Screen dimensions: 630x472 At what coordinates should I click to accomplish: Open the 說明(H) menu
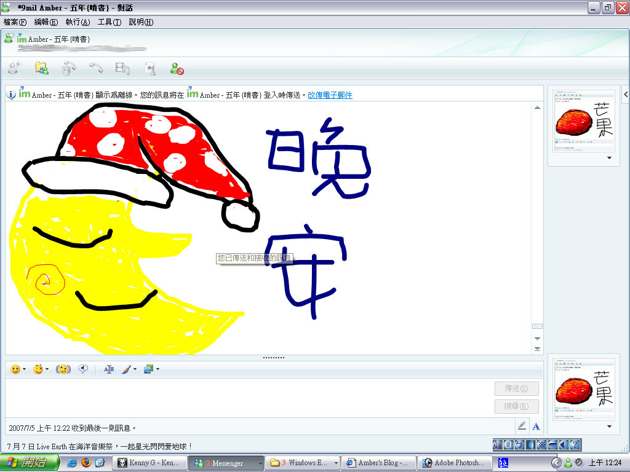pos(141,22)
